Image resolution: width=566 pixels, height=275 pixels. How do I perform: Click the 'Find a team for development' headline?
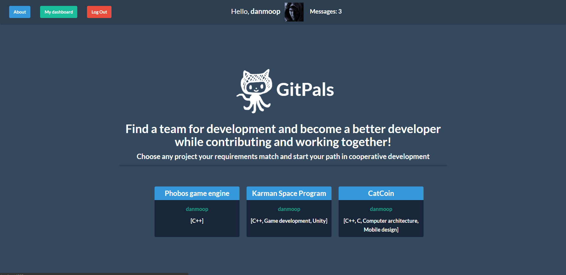[x=283, y=135]
